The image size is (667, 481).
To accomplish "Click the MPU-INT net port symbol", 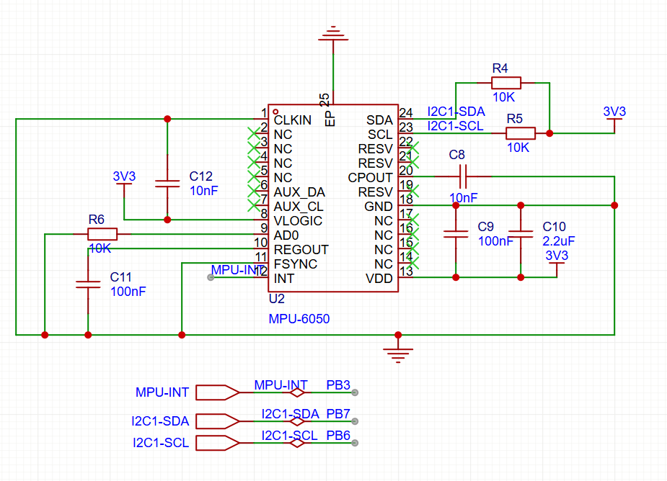I will click(217, 392).
